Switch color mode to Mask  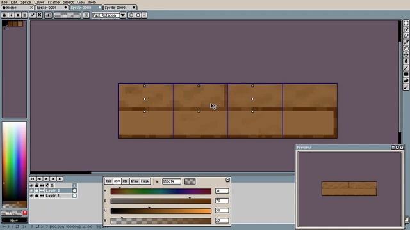coord(145,181)
